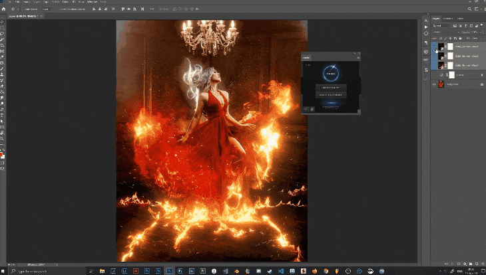Toggle Show Transform Controls checkbox
Viewport: 486px width, 275px height.
pos(58,9)
